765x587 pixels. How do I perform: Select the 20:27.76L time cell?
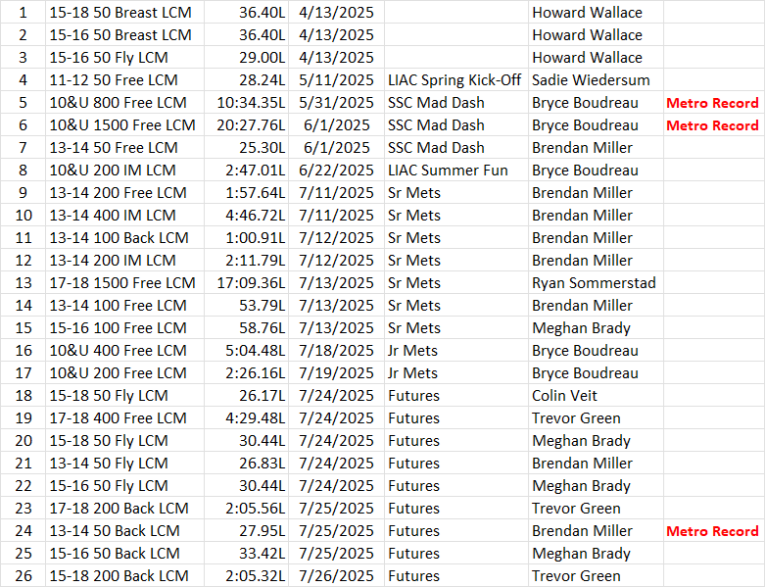point(252,125)
